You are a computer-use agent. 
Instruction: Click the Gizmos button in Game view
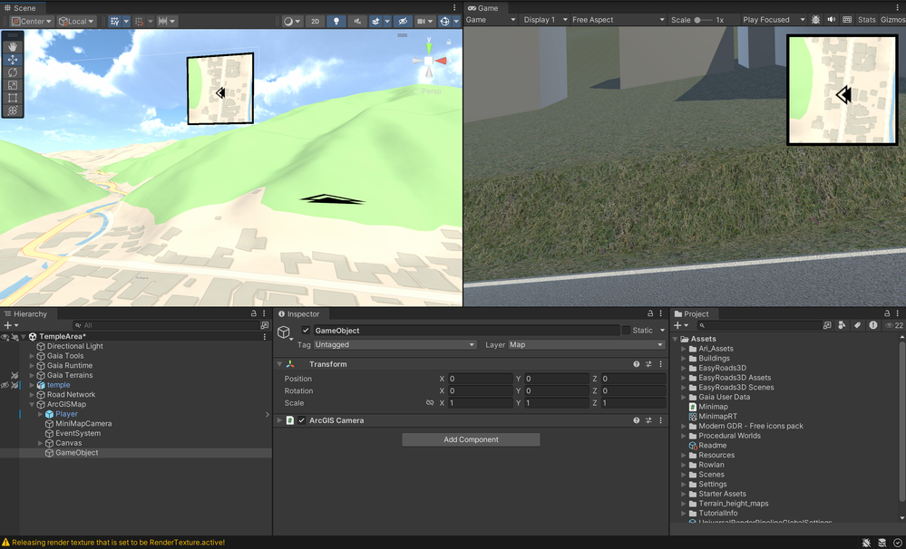(892, 20)
